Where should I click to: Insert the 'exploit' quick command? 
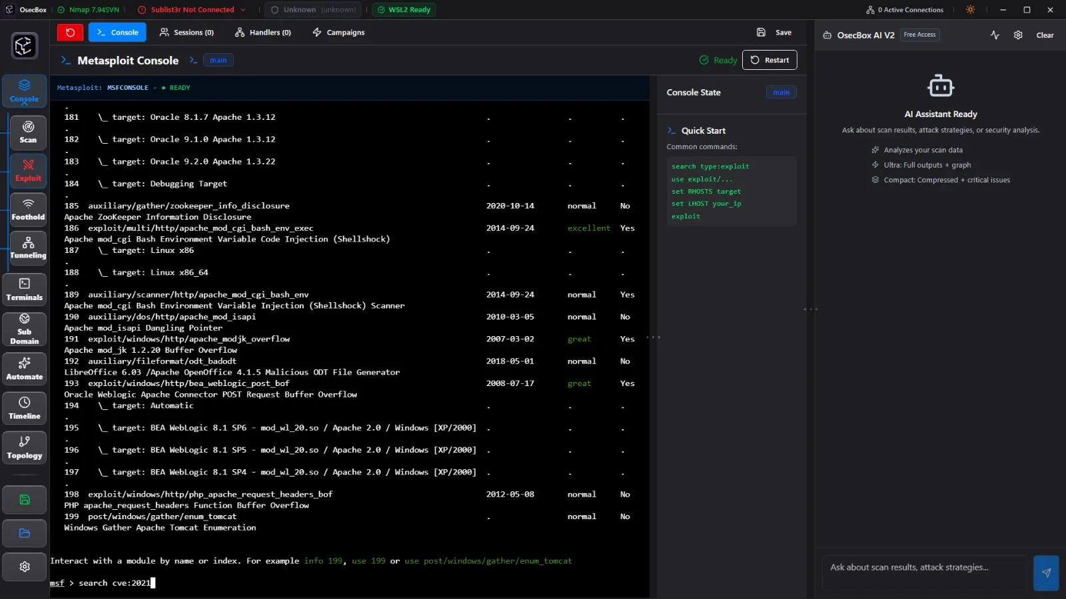pyautogui.click(x=686, y=216)
